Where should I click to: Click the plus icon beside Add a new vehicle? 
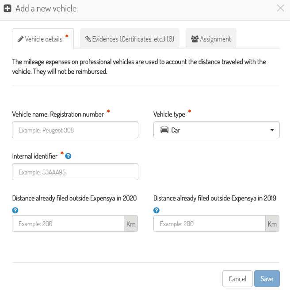(x=8, y=8)
